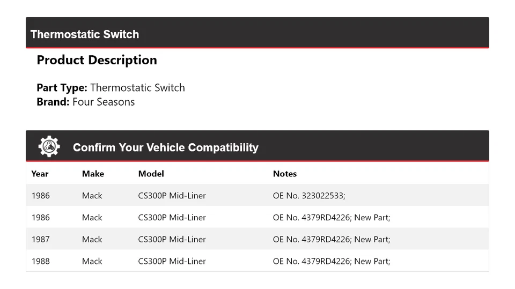Click the gear icon beside Confirm Your Vehicle Compatibility
Image resolution: width=515 pixels, height=289 pixels.
49,146
